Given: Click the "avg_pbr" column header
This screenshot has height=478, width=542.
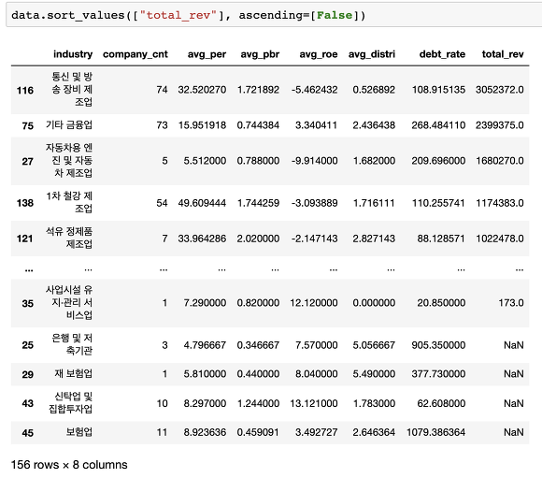Looking at the screenshot, I should [260, 54].
